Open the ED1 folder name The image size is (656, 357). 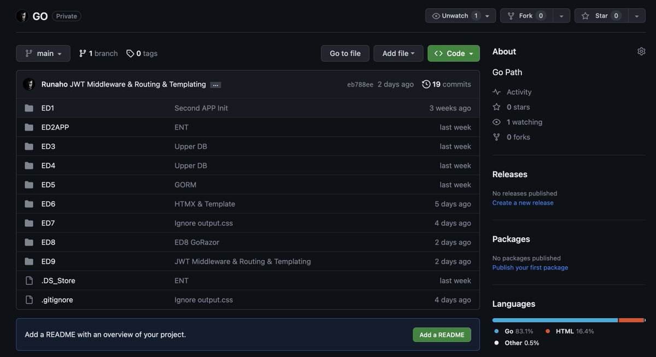click(x=48, y=108)
